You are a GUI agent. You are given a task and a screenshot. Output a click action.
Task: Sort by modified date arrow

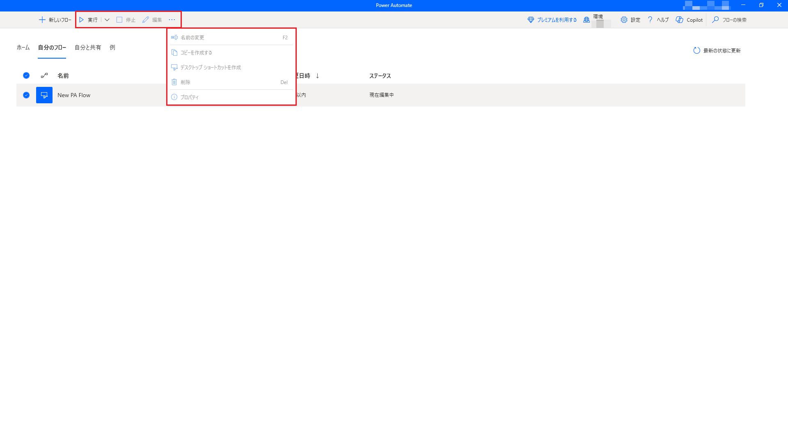318,76
